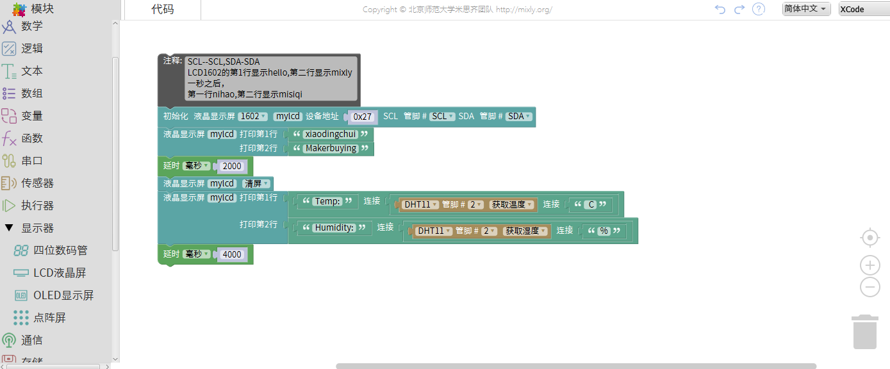Open the DHT11 dropdown in humidity block

click(x=434, y=231)
